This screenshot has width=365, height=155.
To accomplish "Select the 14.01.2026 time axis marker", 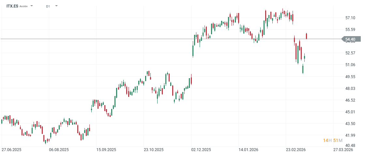I will [248, 150].
